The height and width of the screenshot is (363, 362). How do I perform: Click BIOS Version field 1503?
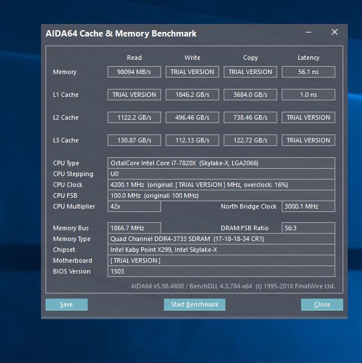click(x=221, y=271)
